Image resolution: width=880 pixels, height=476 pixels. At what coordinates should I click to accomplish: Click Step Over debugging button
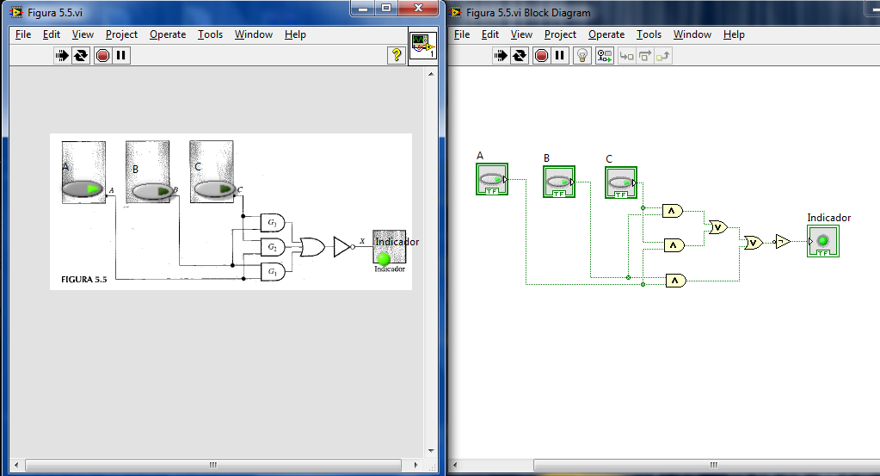pos(645,56)
